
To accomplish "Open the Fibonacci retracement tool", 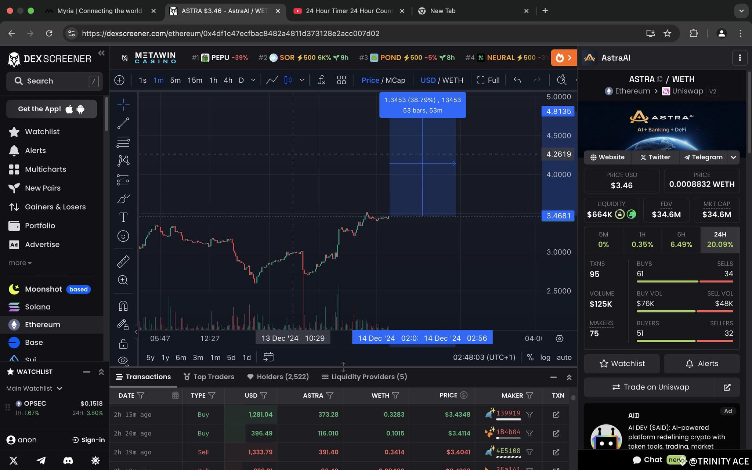I will click(123, 142).
